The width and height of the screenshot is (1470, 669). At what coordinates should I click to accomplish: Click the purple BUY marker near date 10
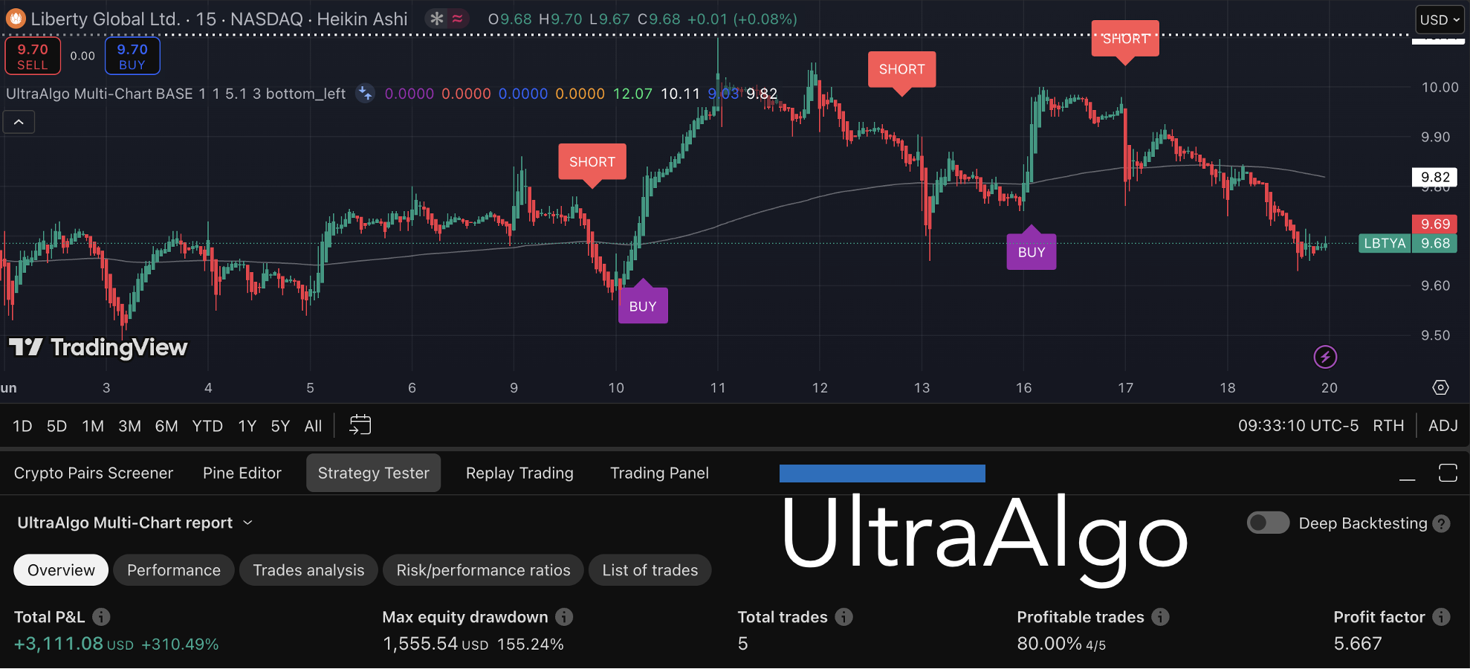[643, 306]
